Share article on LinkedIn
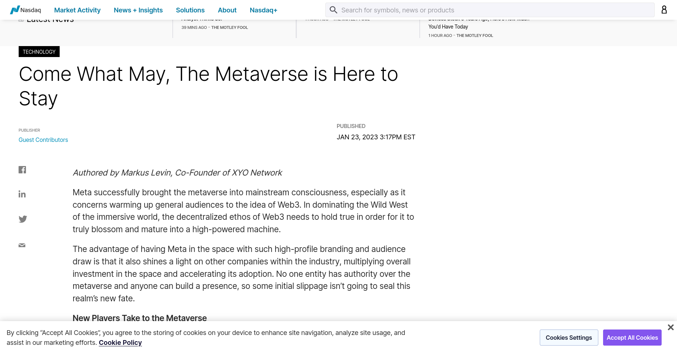The width and height of the screenshot is (677, 354). (x=22, y=194)
